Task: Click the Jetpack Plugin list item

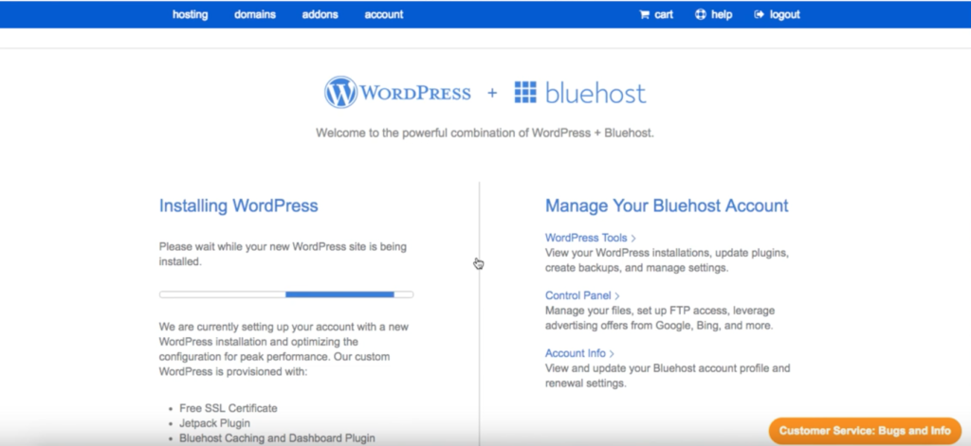Action: point(215,423)
